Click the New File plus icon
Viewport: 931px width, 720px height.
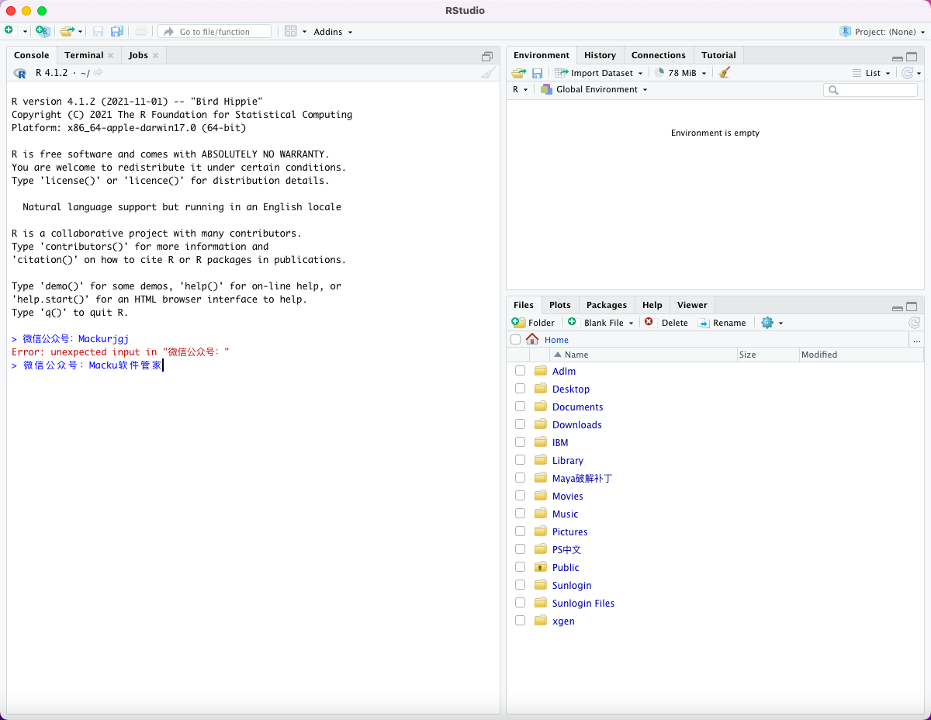(x=9, y=30)
